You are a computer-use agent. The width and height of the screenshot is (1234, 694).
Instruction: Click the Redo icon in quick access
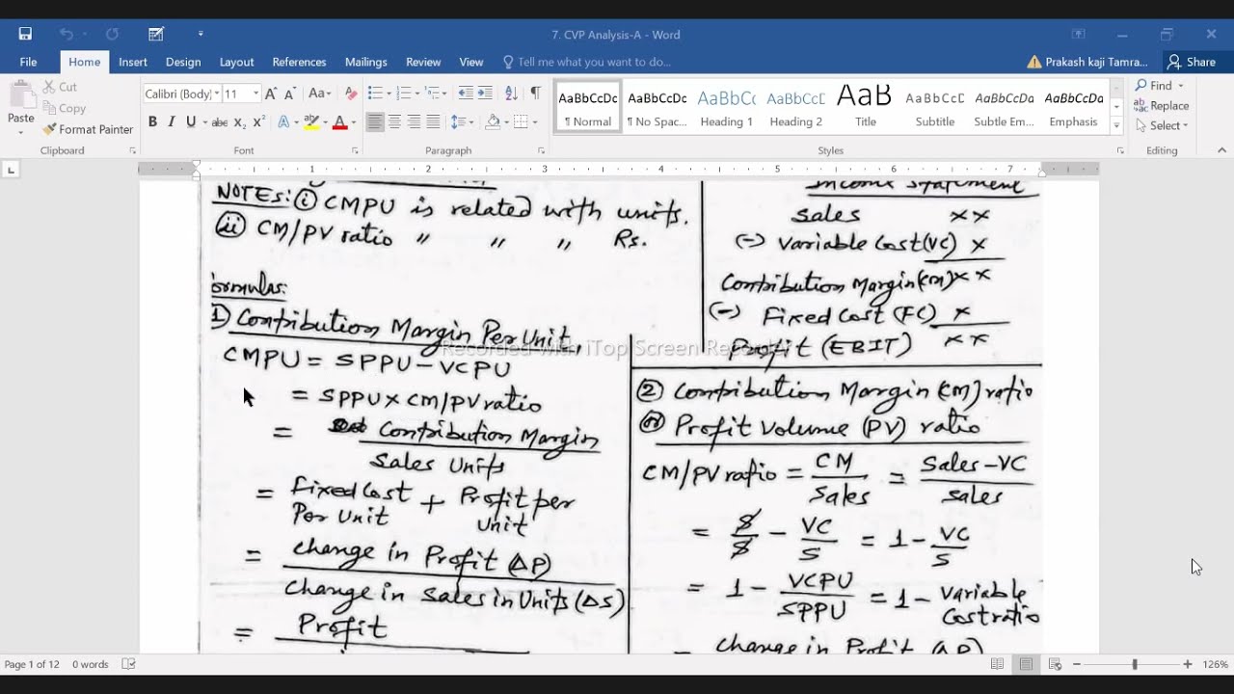(x=112, y=34)
